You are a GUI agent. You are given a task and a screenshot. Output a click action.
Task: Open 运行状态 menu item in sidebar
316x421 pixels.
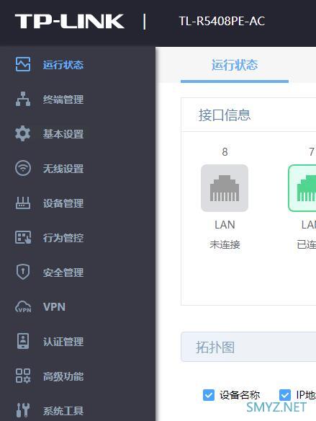63,65
